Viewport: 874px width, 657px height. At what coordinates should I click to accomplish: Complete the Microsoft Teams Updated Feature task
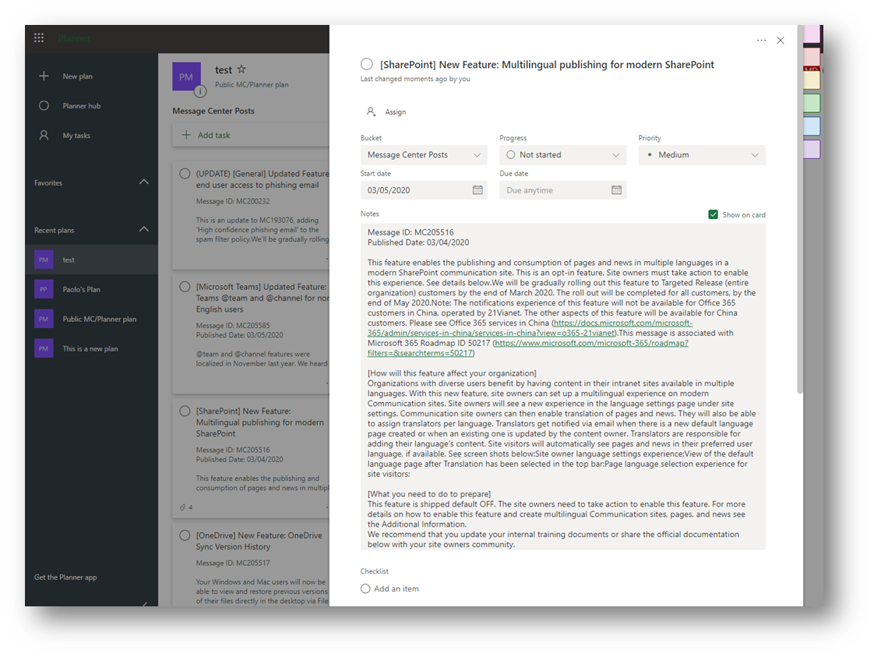click(x=185, y=287)
